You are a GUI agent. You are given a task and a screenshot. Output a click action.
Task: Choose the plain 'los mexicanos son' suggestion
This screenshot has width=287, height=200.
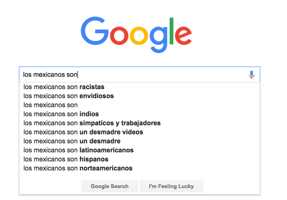140,105
